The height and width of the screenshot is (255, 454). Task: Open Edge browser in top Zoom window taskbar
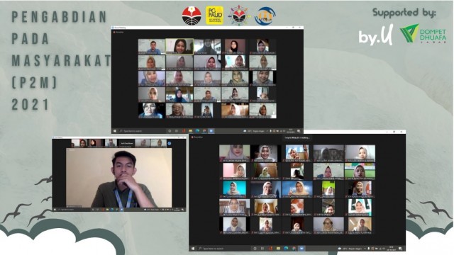tap(197, 131)
